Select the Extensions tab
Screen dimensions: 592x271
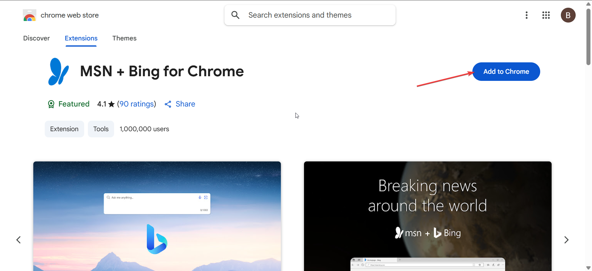81,38
